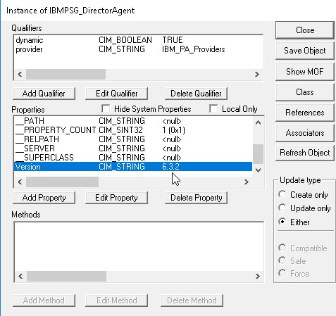Click Qualifiers list scroll left arrow
The height and width of the screenshot is (316, 336).
(20, 75)
